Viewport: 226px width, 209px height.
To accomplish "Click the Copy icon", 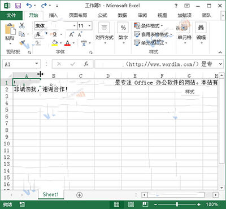I will click(x=21, y=34).
